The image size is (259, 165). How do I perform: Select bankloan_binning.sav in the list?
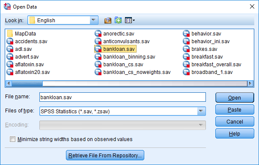pyautogui.click(x=125, y=57)
